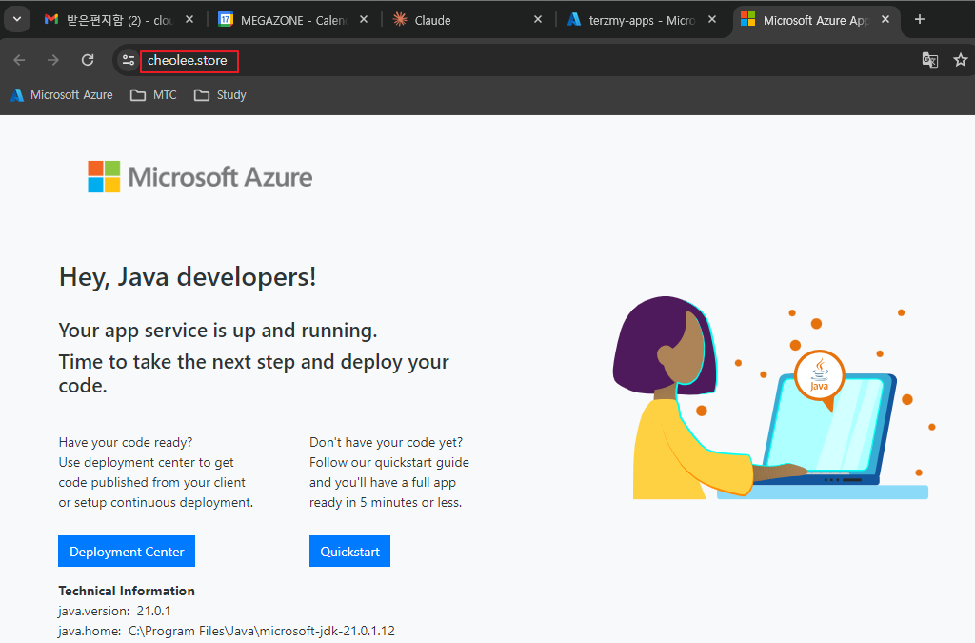Select the 'java.version: 21.0.1' line
Screen dimensions: 975x643
(x=114, y=611)
